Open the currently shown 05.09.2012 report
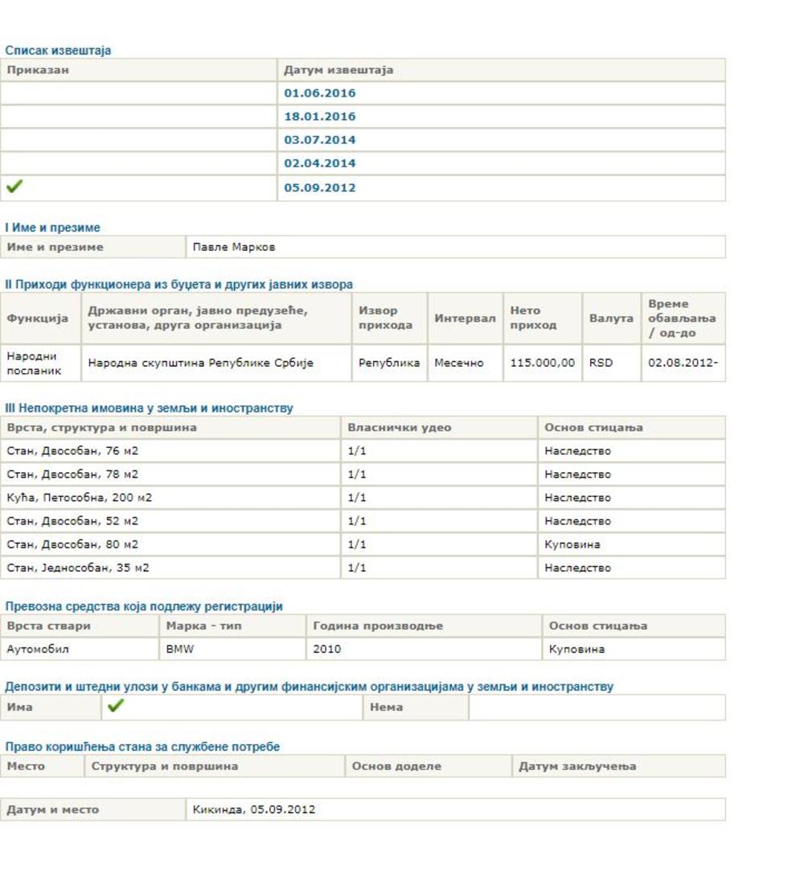 pos(319,188)
